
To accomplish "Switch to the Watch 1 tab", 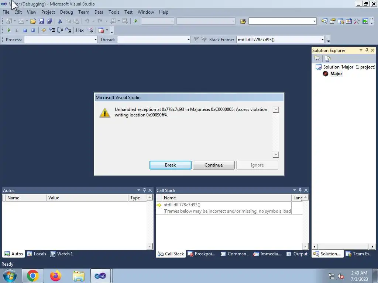I will point(62,254).
